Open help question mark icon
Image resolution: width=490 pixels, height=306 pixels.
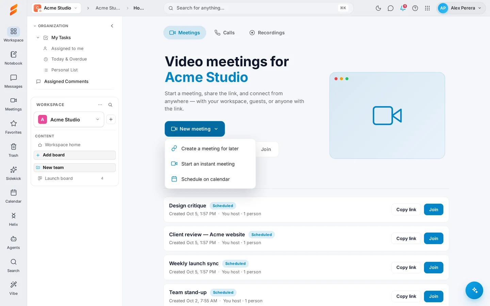coord(415,8)
